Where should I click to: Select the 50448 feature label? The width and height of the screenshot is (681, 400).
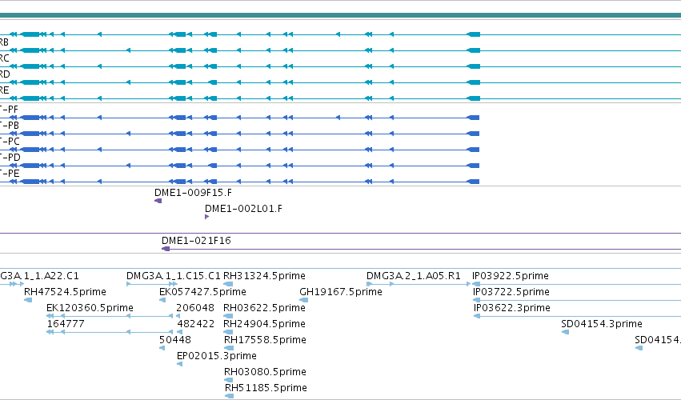pos(175,340)
